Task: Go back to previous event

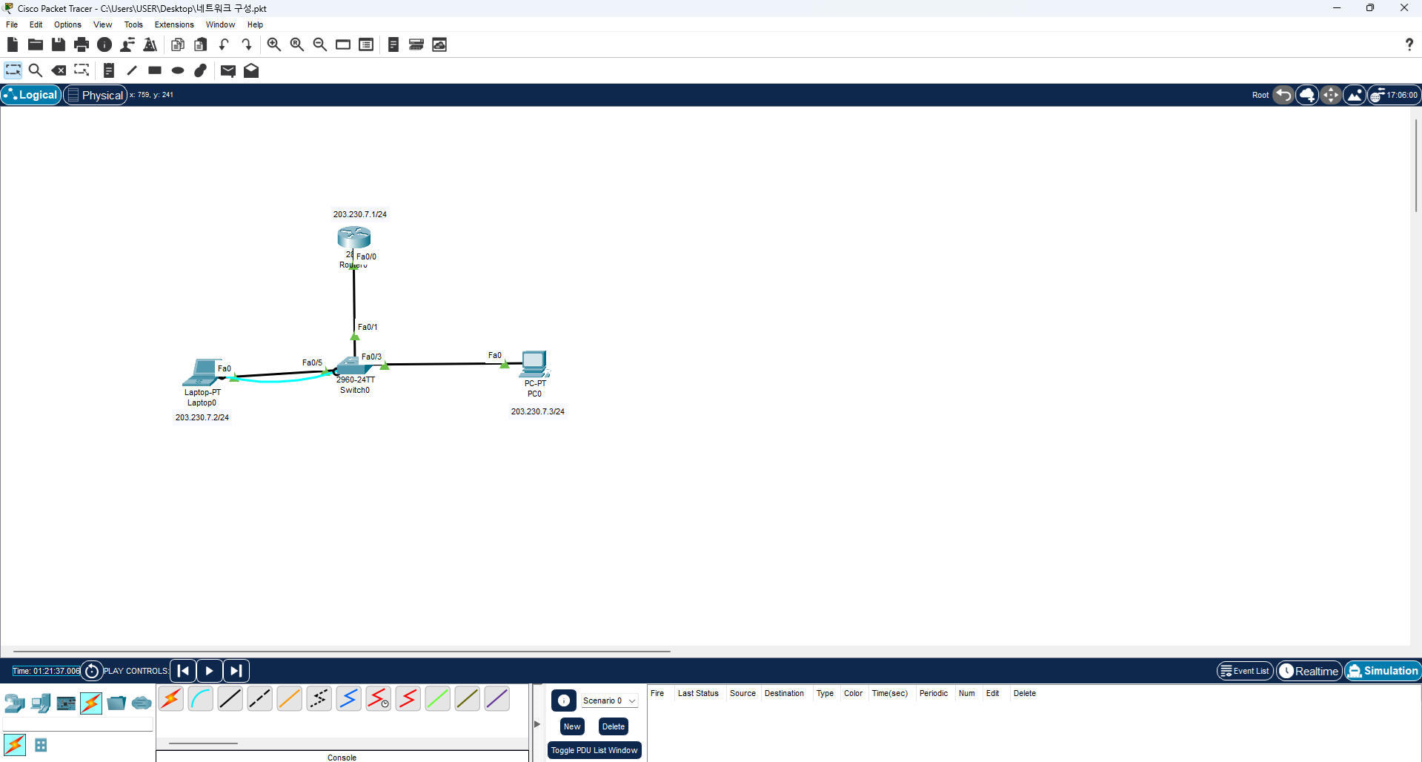Action: [x=183, y=671]
